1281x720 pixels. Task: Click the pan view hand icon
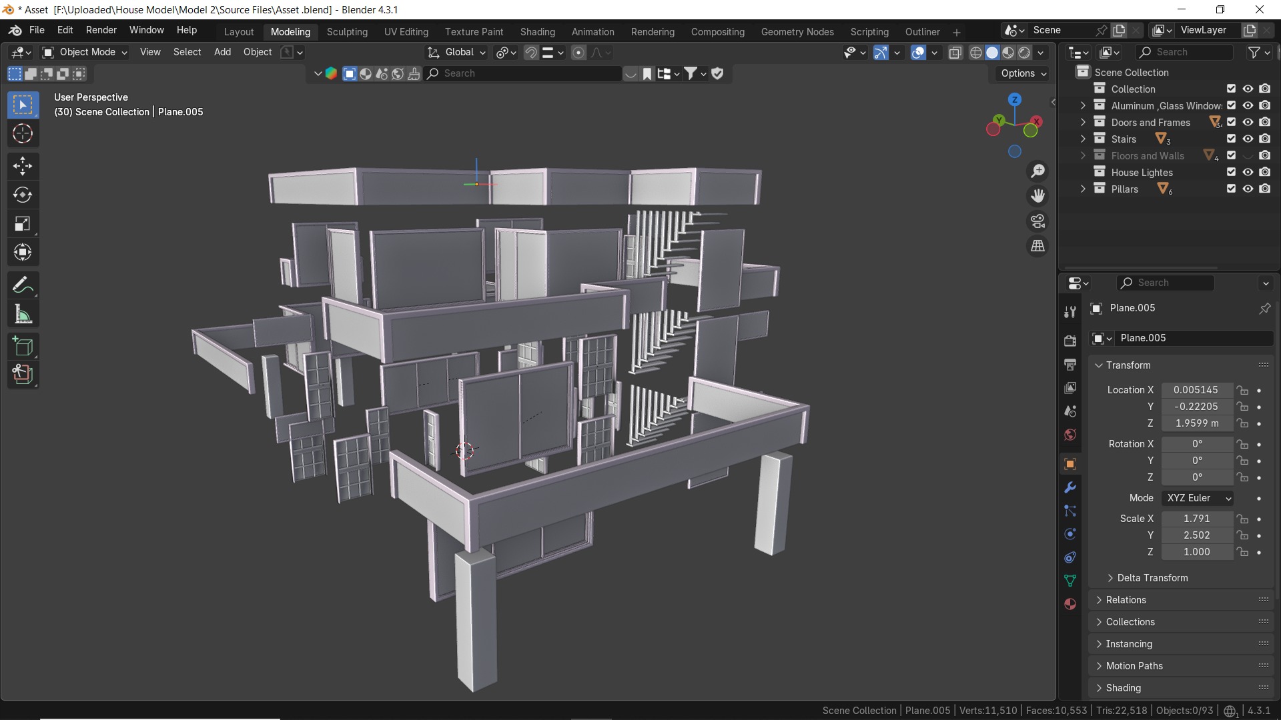[x=1037, y=196]
